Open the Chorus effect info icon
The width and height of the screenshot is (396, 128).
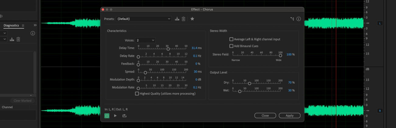[299, 19]
